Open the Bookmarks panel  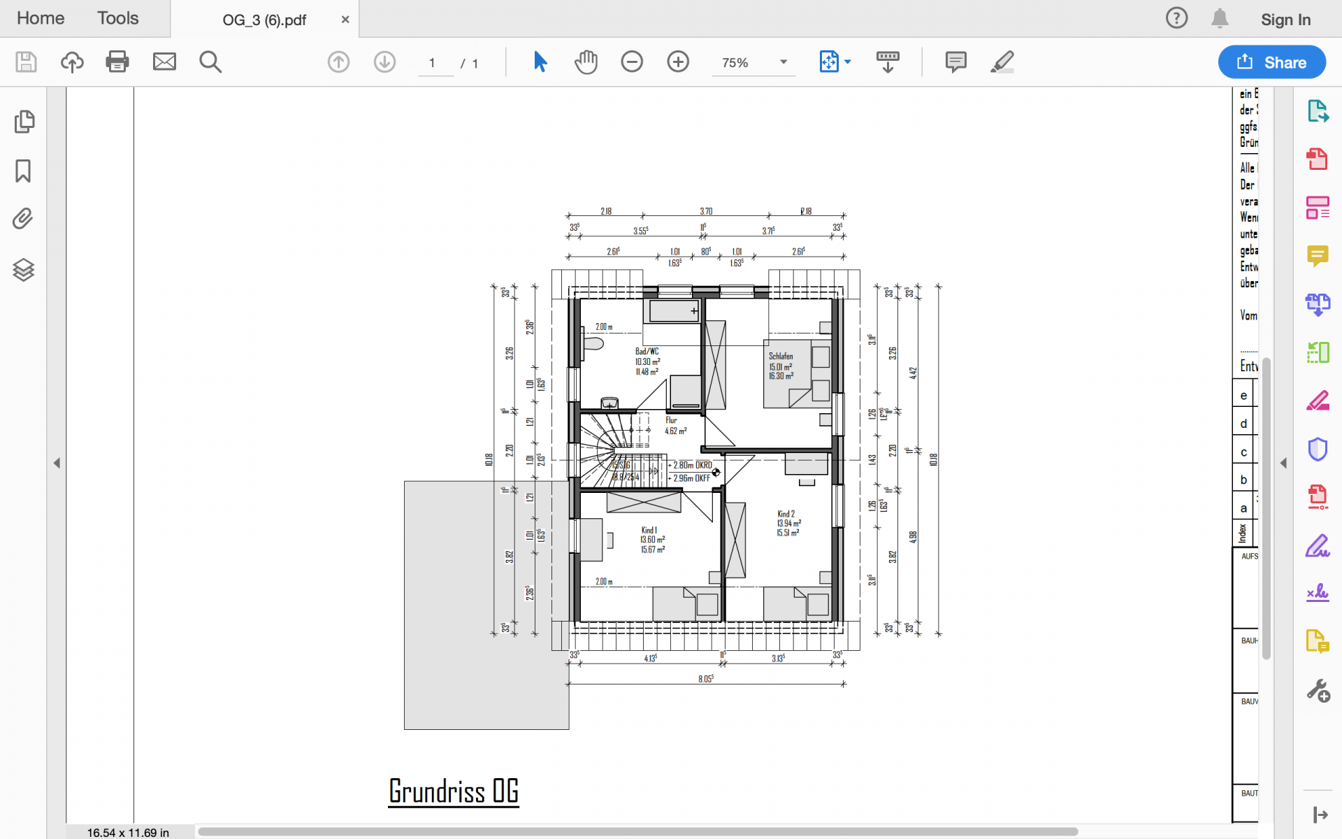click(x=23, y=171)
